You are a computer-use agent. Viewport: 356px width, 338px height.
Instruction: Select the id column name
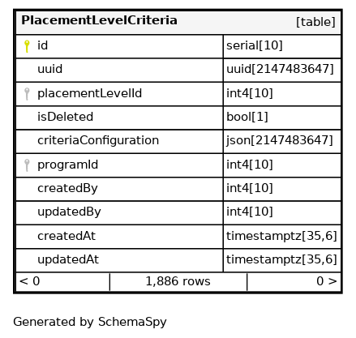pos(43,45)
